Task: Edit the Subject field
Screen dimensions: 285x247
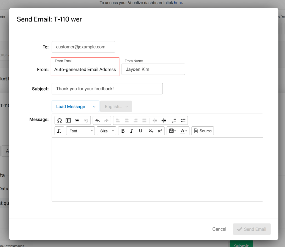Action: [x=107, y=89]
